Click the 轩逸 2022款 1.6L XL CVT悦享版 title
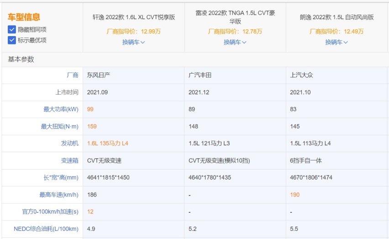This screenshot has width=389, height=239. 134,17
